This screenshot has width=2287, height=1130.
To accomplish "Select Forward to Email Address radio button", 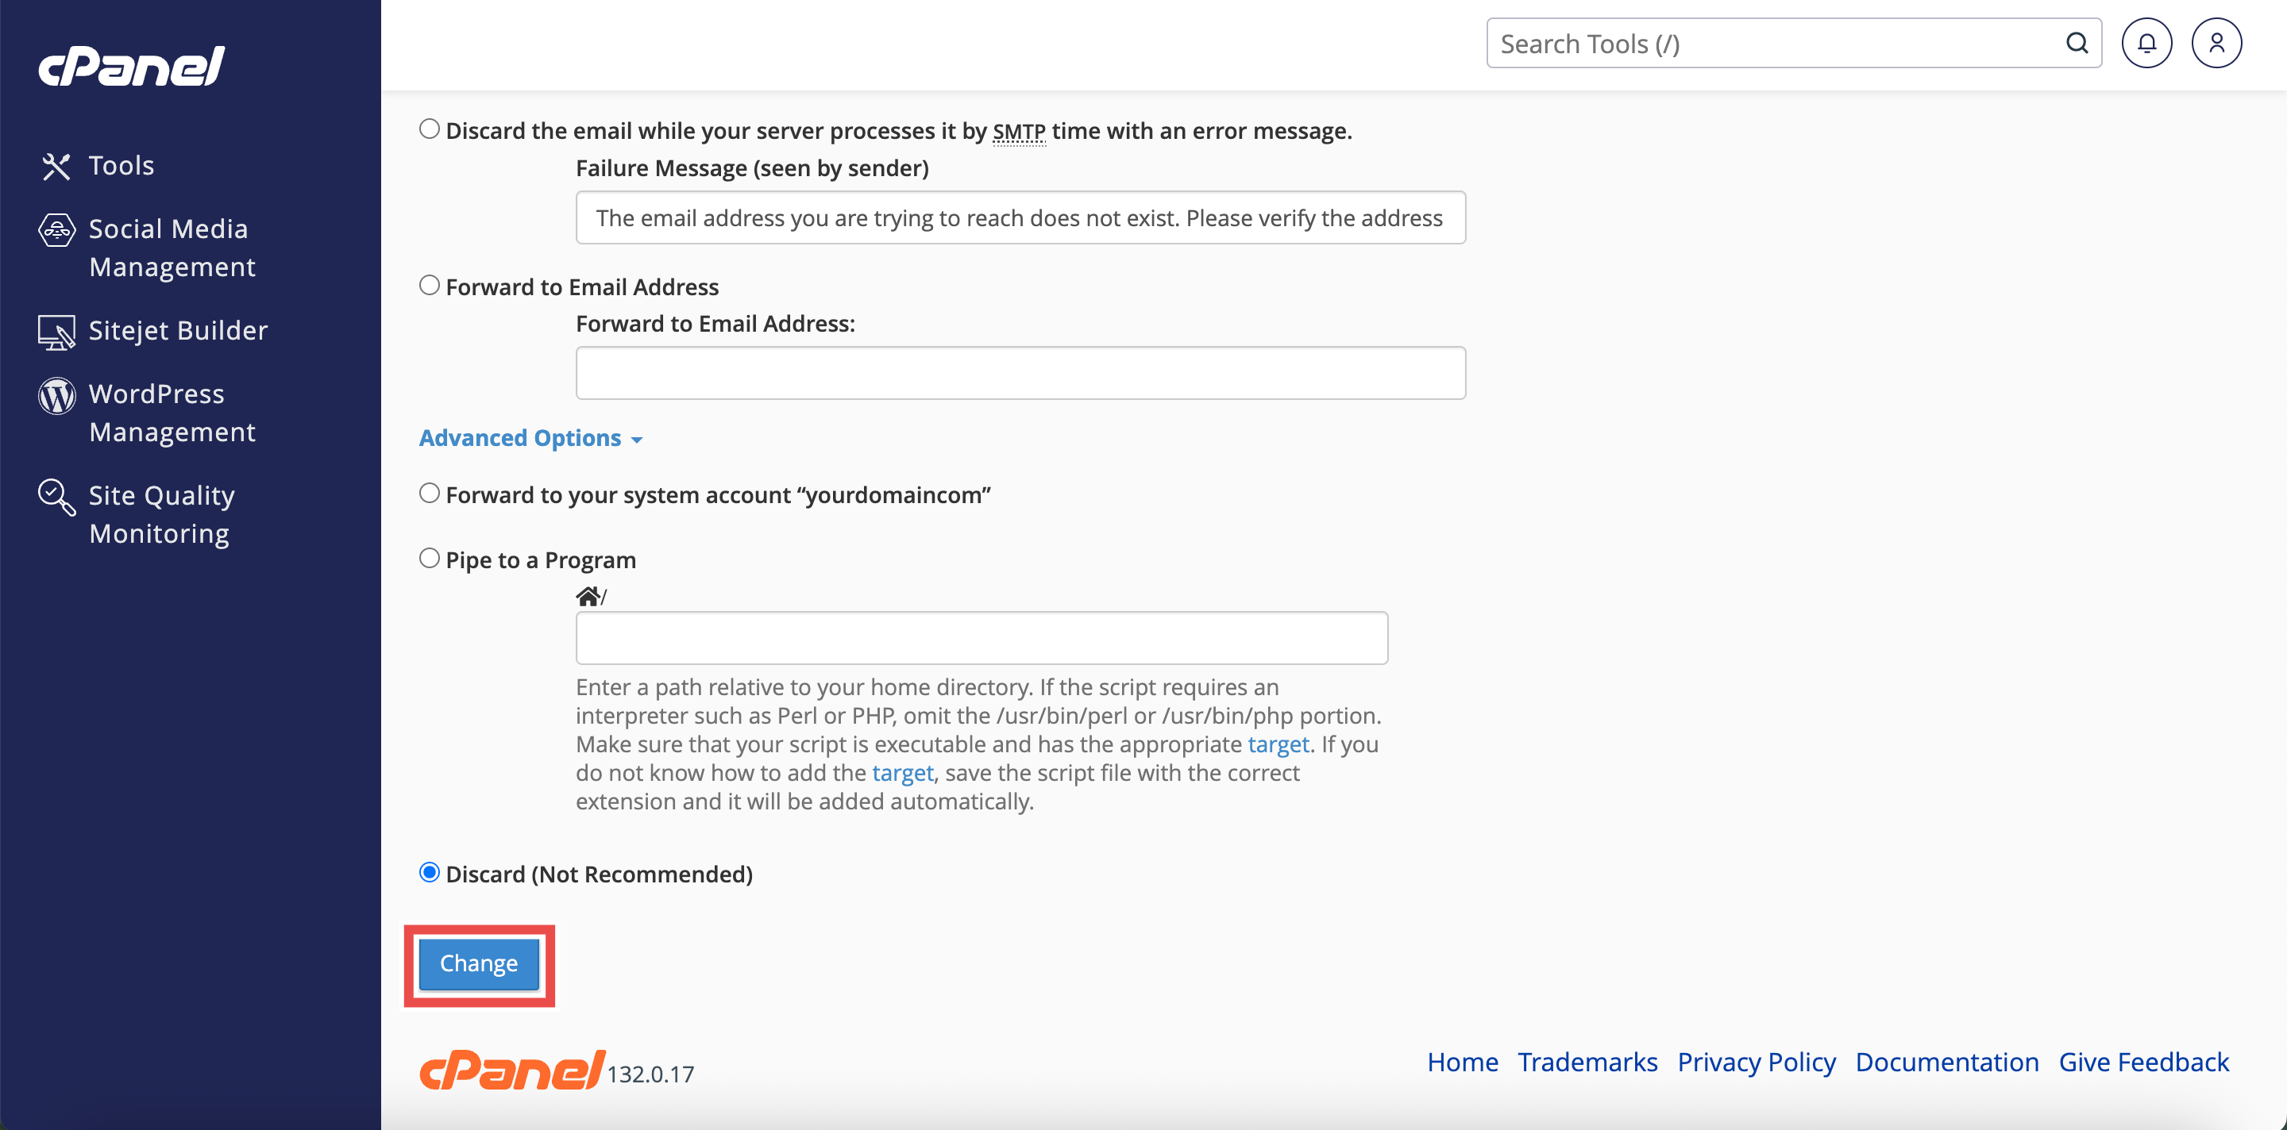I will pos(430,286).
